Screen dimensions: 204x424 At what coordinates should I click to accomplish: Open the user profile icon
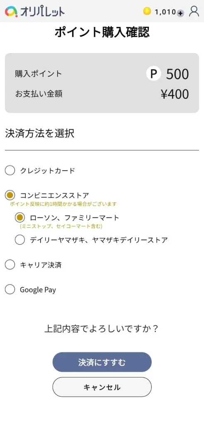[194, 11]
